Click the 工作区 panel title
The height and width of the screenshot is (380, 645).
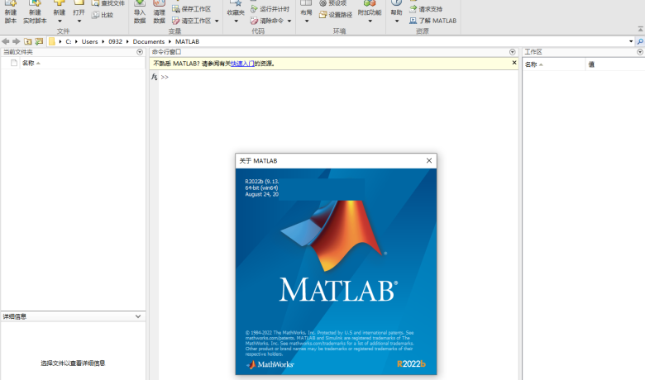[533, 52]
